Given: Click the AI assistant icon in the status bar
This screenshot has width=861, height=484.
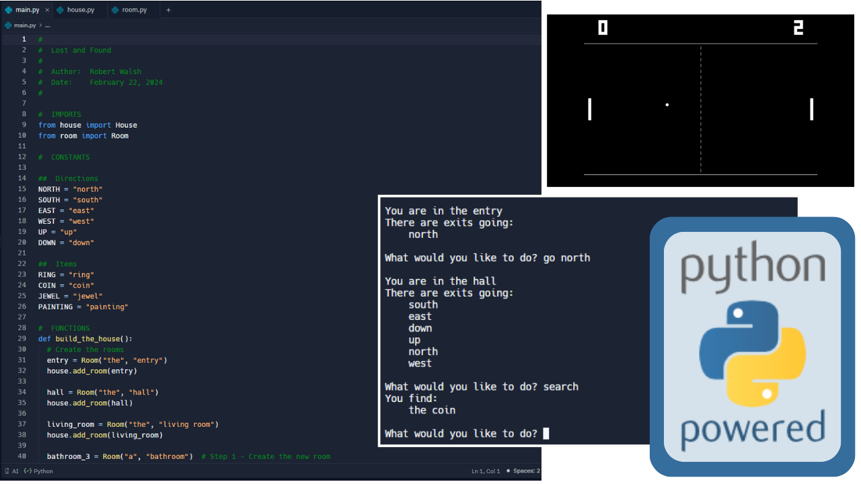Looking at the screenshot, I should 11,471.
